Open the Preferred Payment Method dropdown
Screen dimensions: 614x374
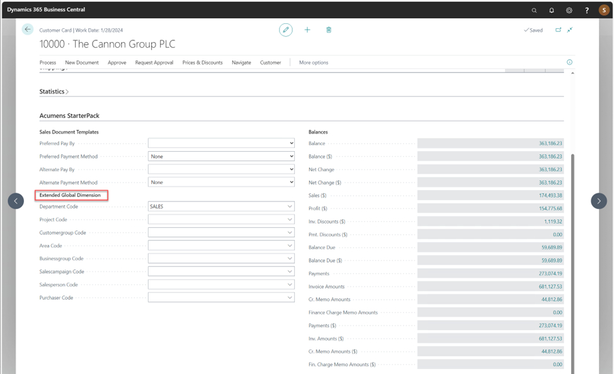(221, 156)
